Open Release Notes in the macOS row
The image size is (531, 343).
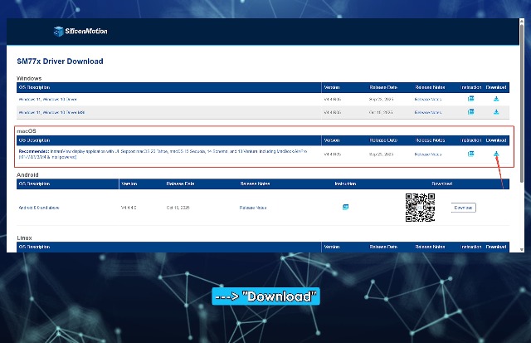pos(428,154)
